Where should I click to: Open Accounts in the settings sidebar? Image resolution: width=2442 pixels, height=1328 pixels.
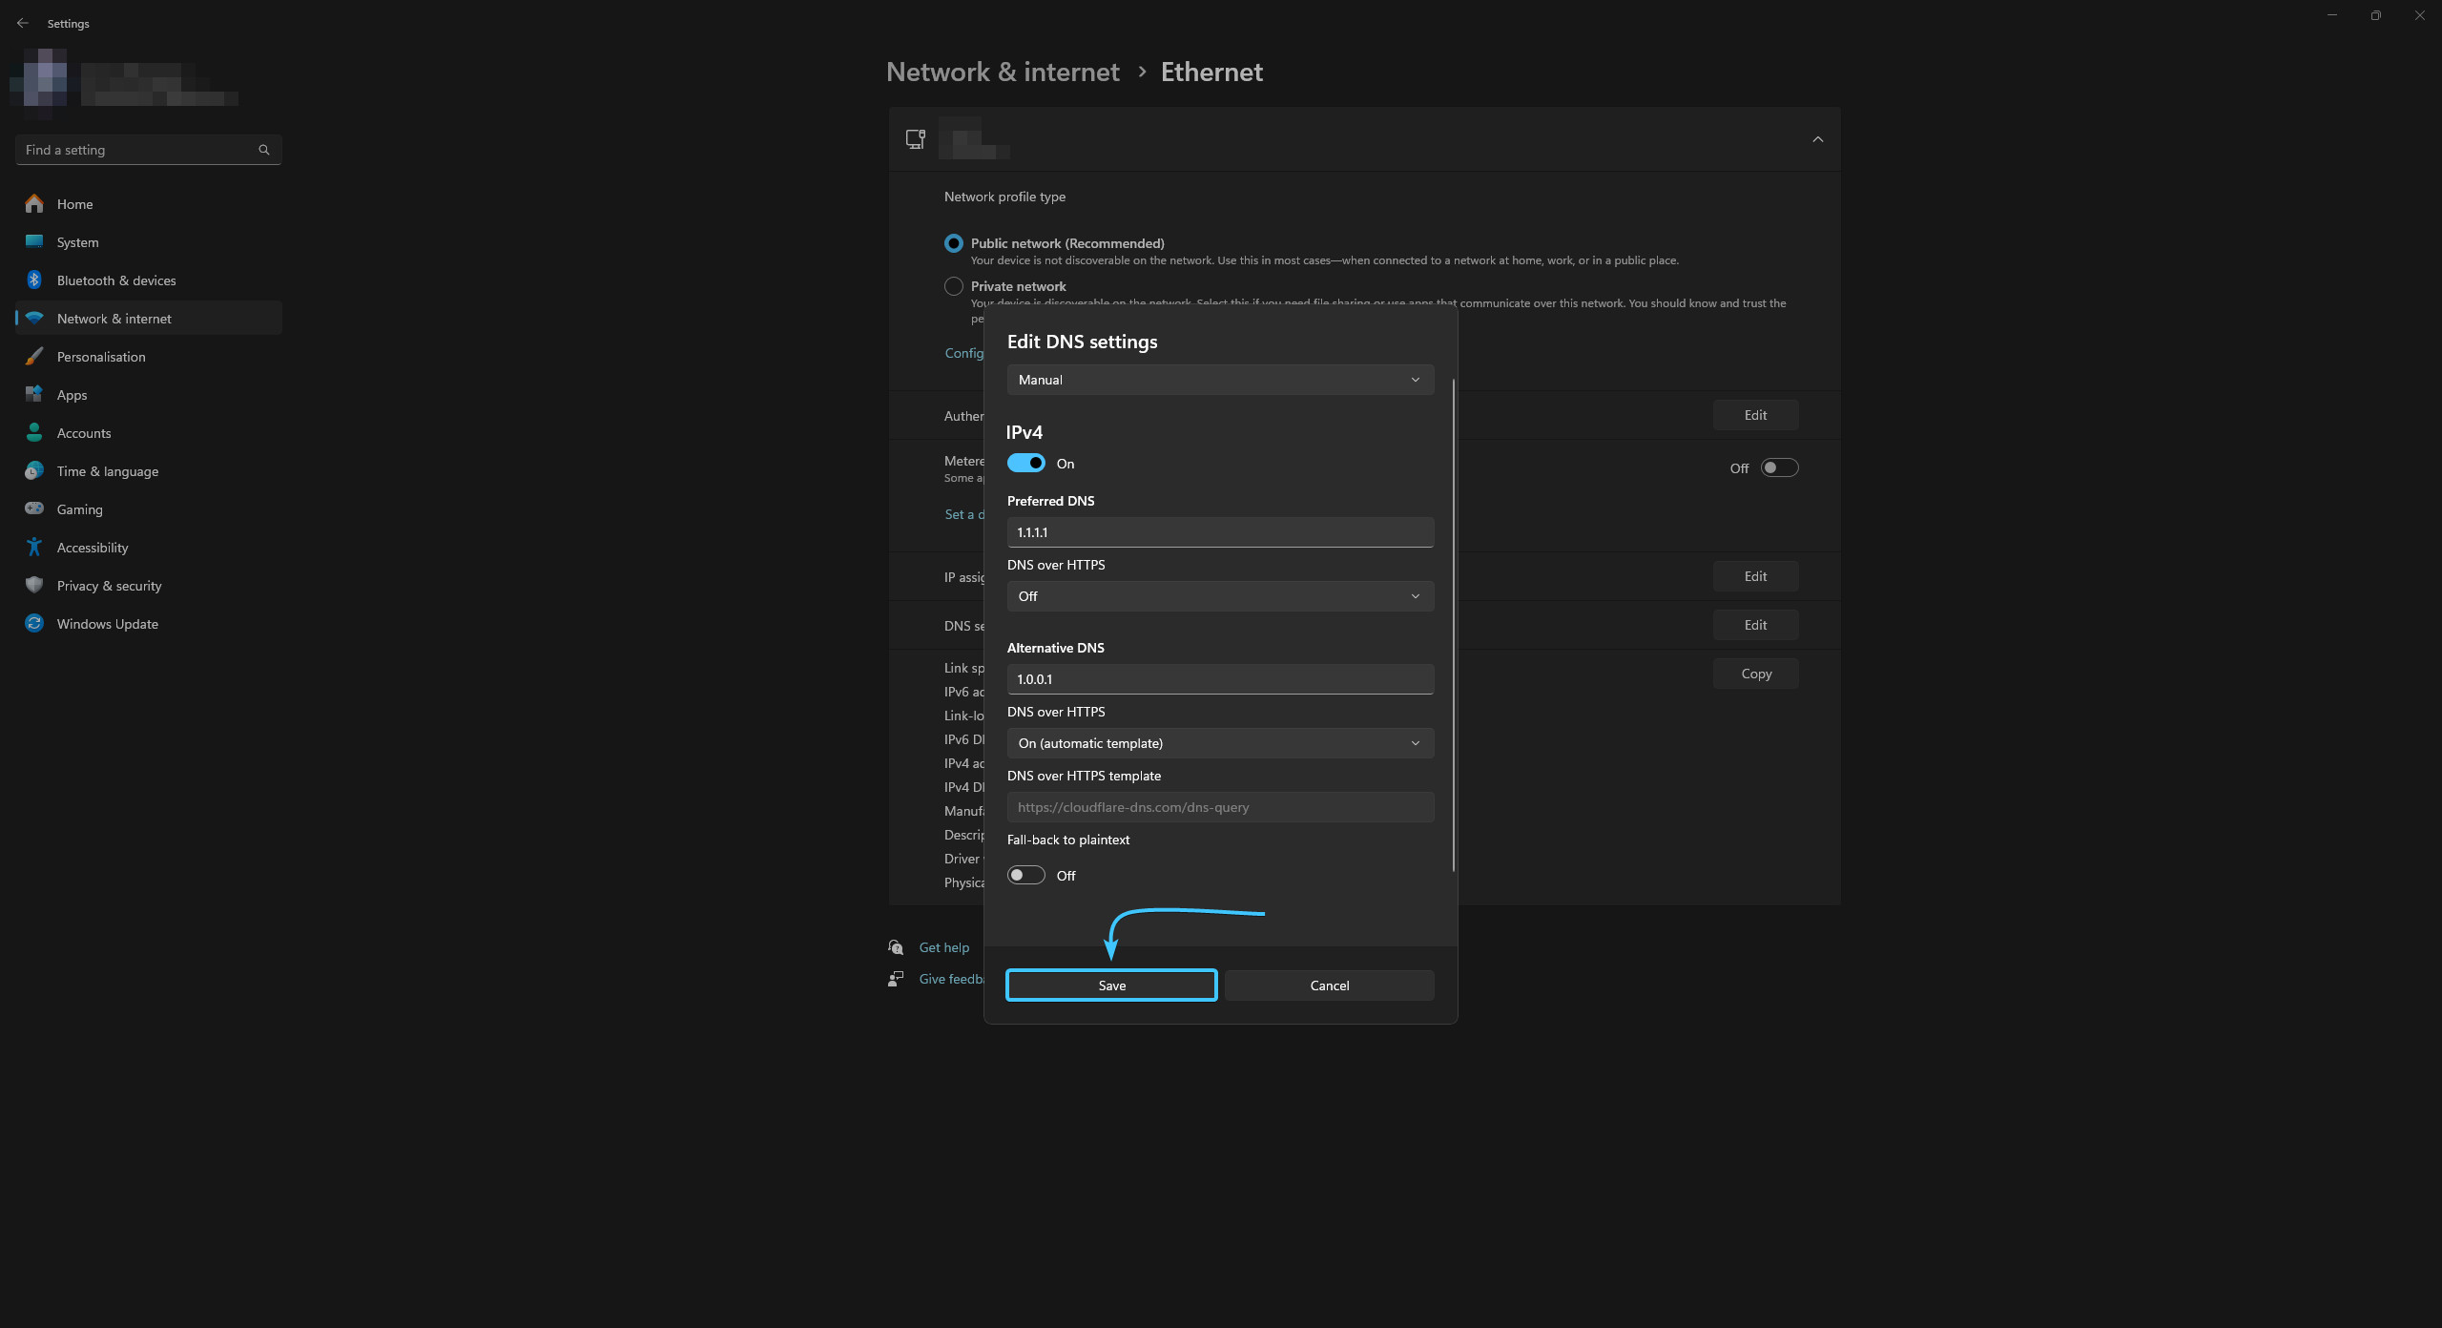point(84,432)
